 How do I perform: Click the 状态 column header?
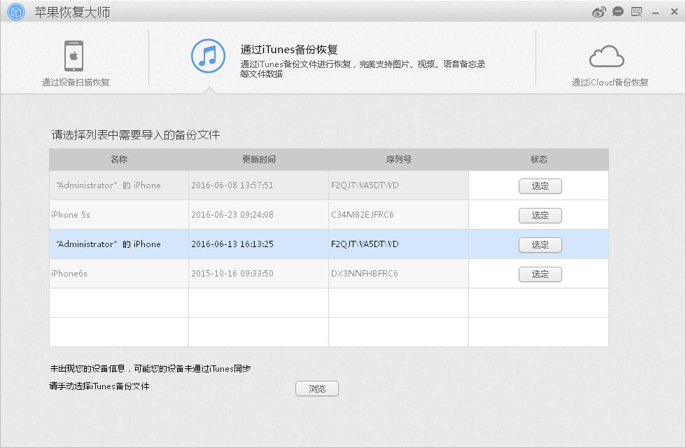pyautogui.click(x=538, y=159)
